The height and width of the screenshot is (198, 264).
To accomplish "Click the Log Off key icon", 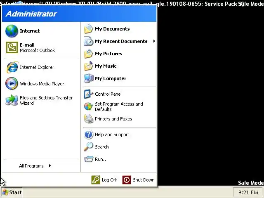I will click(96, 180).
